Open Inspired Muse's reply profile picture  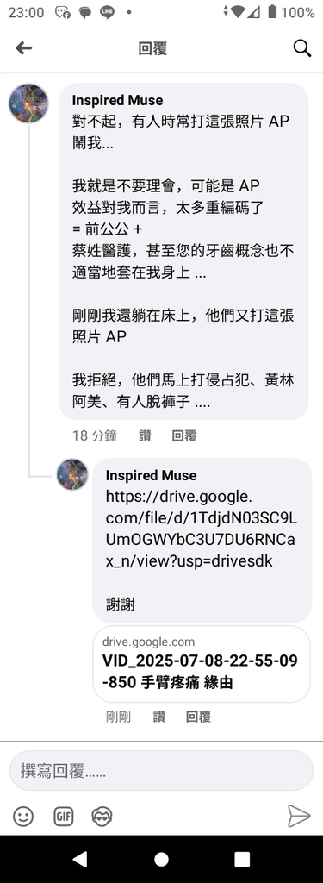(72, 474)
